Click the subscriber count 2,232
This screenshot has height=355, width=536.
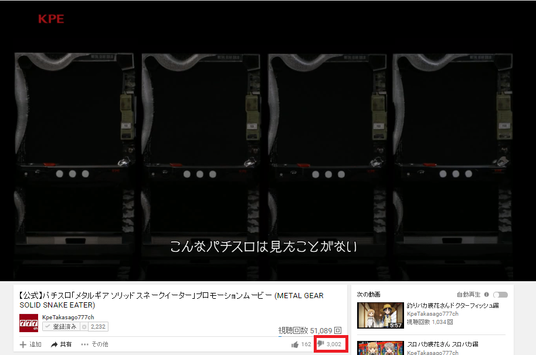98,327
